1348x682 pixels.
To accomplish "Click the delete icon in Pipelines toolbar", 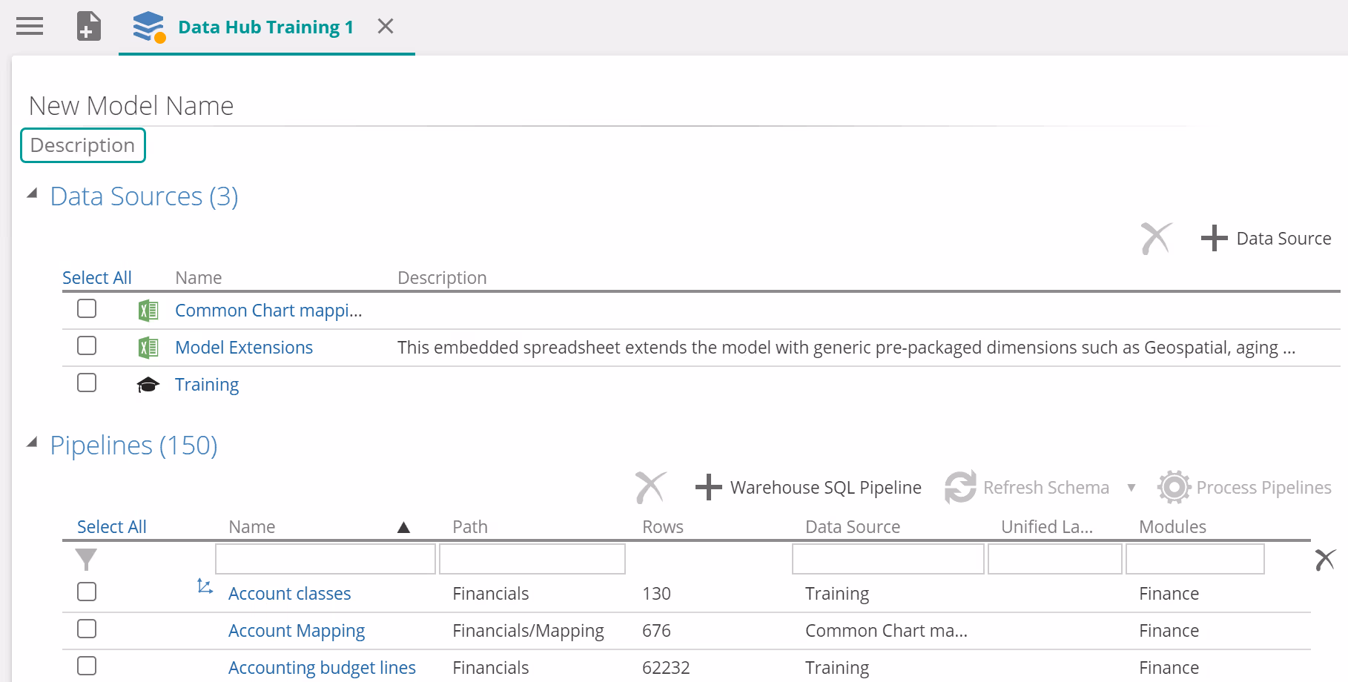I will (x=650, y=488).
